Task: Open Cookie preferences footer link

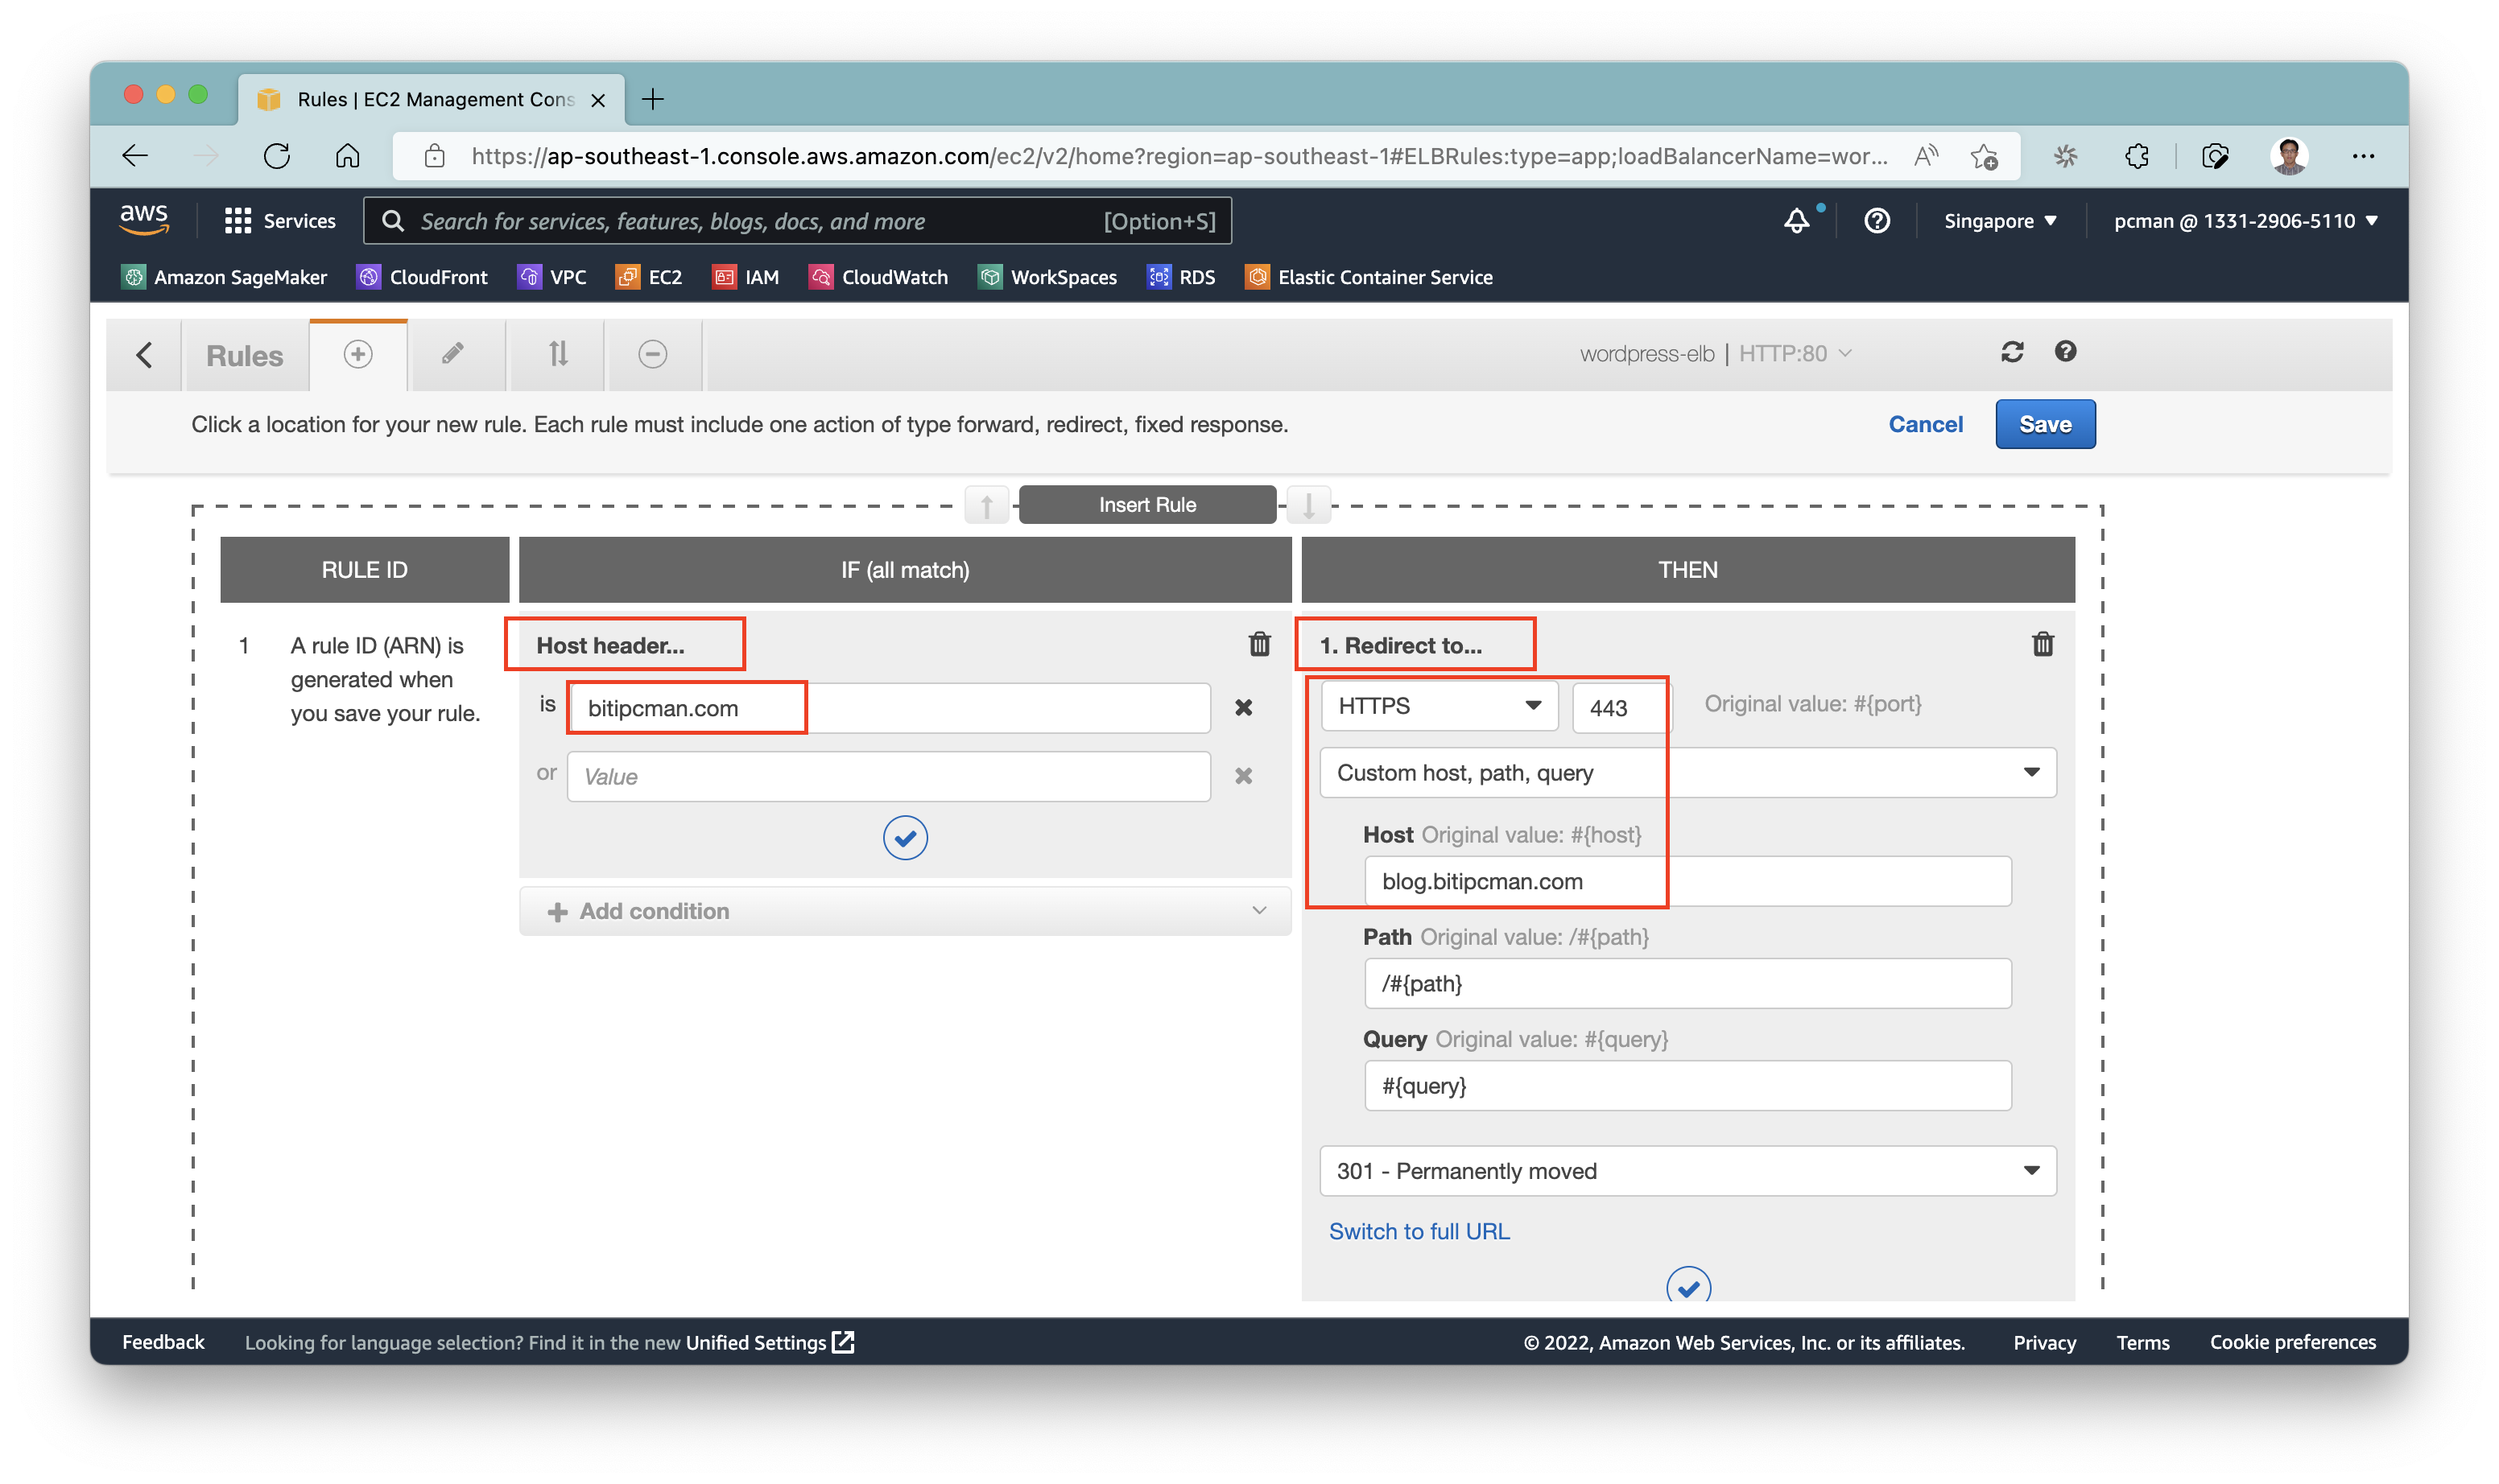Action: click(2292, 1342)
